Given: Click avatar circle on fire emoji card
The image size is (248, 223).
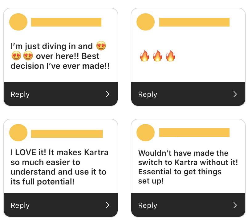Looking at the screenshot, I should point(145,22).
